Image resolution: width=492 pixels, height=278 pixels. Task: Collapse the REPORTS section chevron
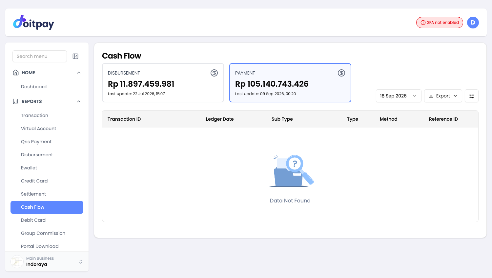79,101
